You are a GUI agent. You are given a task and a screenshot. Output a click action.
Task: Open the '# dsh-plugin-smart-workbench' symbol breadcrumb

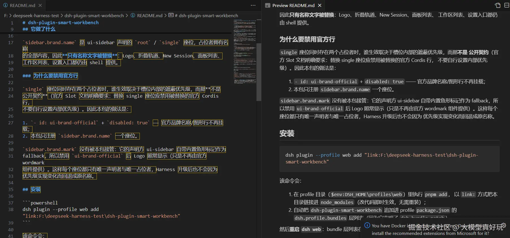tap(206, 15)
